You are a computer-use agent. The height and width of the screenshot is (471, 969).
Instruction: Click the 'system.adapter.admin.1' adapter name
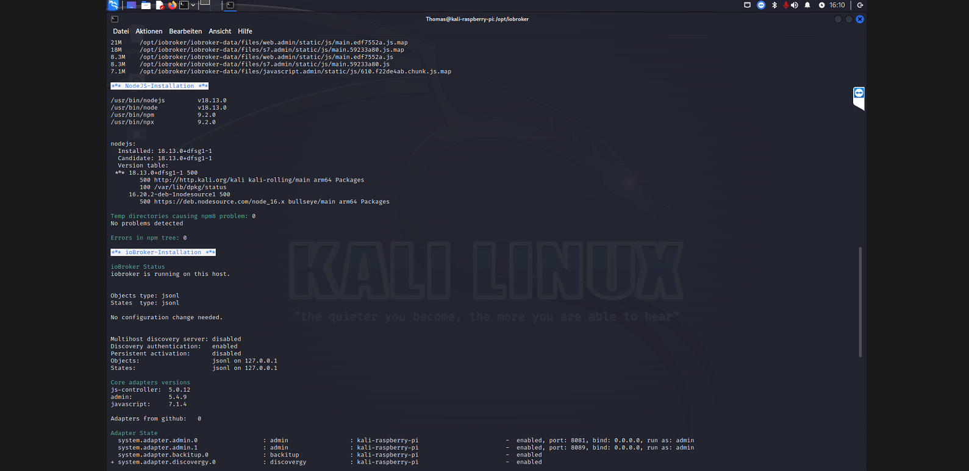[x=158, y=448]
